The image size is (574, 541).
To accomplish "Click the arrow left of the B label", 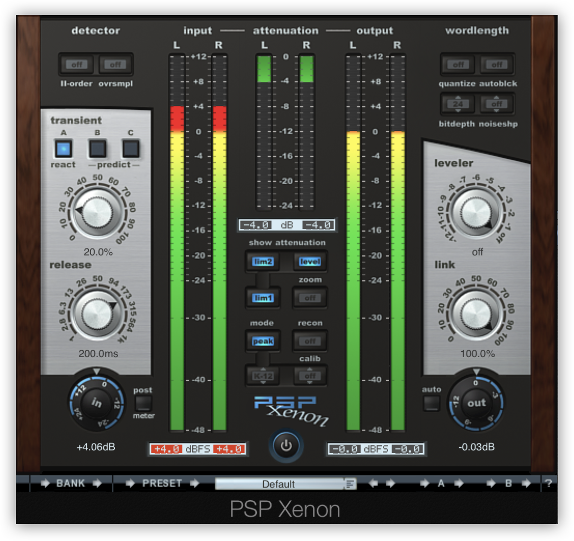I will point(491,483).
